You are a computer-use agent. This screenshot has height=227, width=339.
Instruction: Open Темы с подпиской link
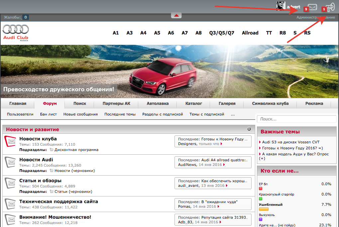tap(207, 114)
